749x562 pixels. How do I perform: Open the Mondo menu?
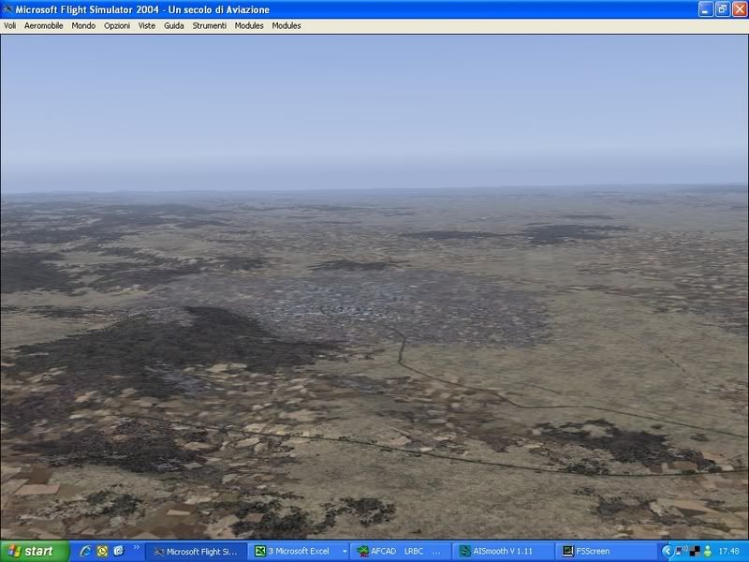pyautogui.click(x=83, y=26)
